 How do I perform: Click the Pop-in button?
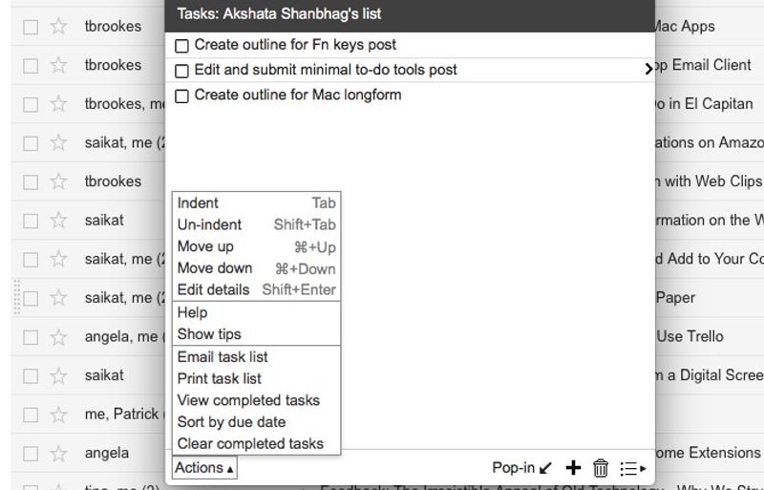(521, 468)
